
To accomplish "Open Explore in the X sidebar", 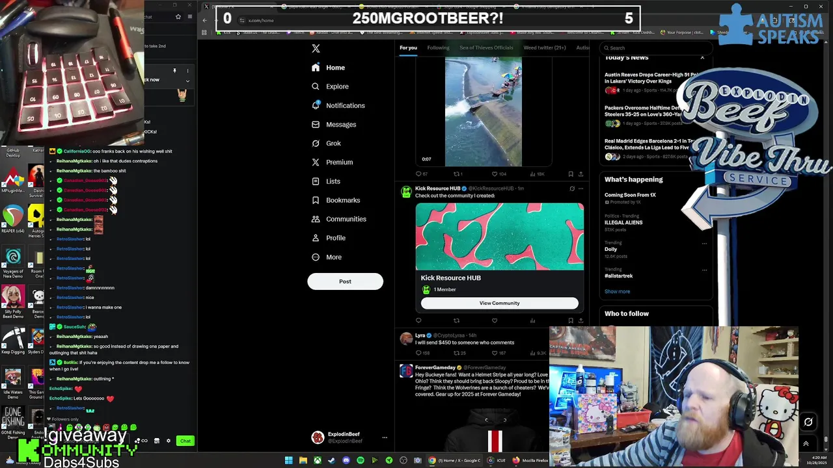I will point(329,86).
